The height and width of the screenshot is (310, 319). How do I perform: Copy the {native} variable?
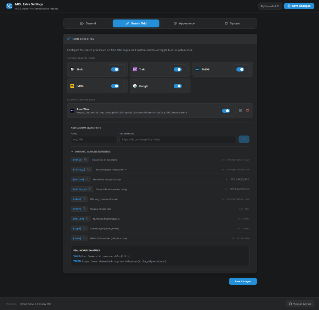click(x=87, y=179)
